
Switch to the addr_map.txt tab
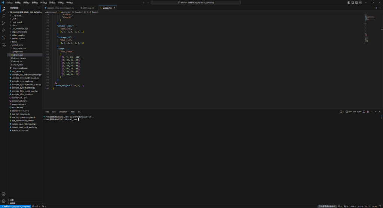(x=88, y=7)
